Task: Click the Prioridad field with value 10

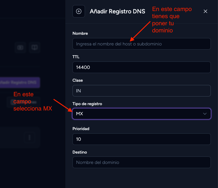Action: (142, 139)
